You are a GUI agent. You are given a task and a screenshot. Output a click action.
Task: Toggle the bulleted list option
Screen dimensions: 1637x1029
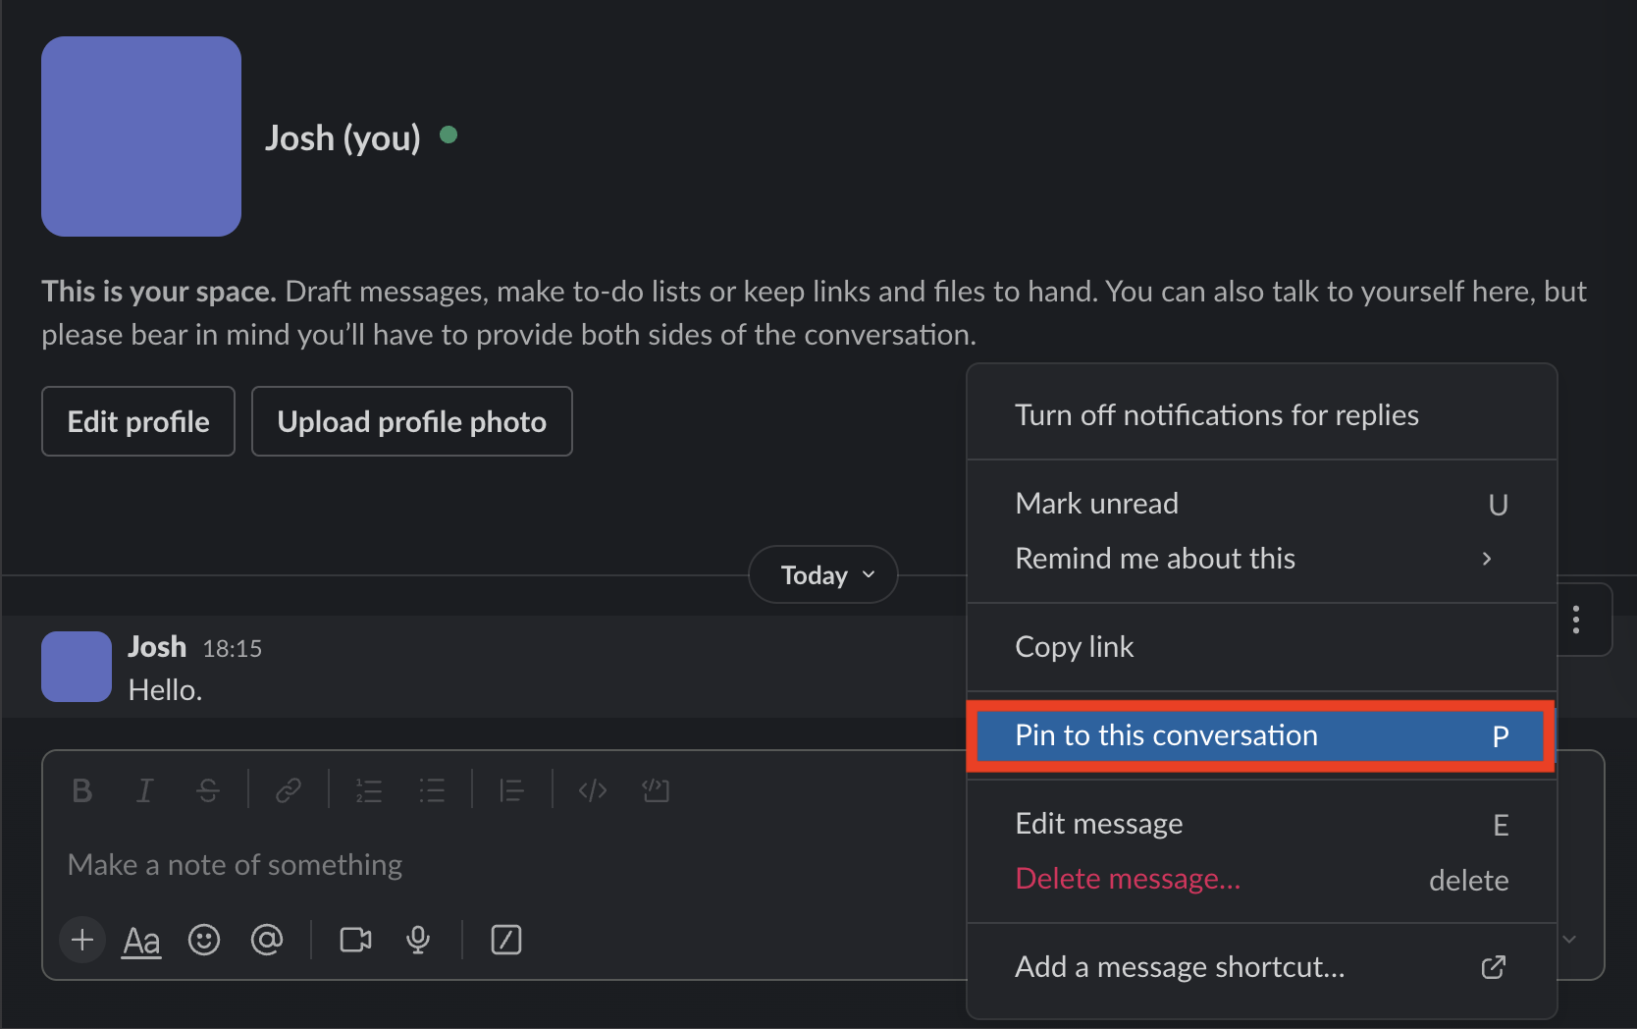coord(432,789)
